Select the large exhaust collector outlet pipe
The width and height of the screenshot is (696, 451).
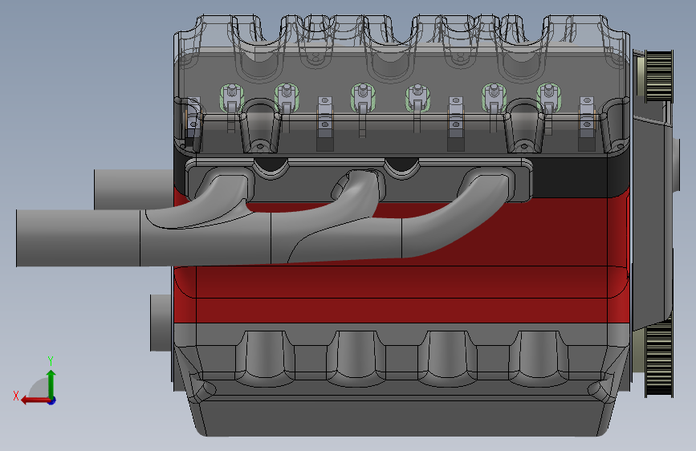point(78,238)
